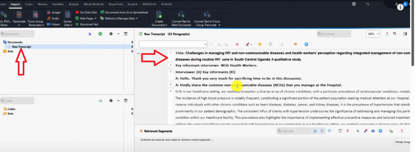Screen dimensions: 415x152
Task: Import Documents from Excel Spreadsheet
Action: click(124, 13)
